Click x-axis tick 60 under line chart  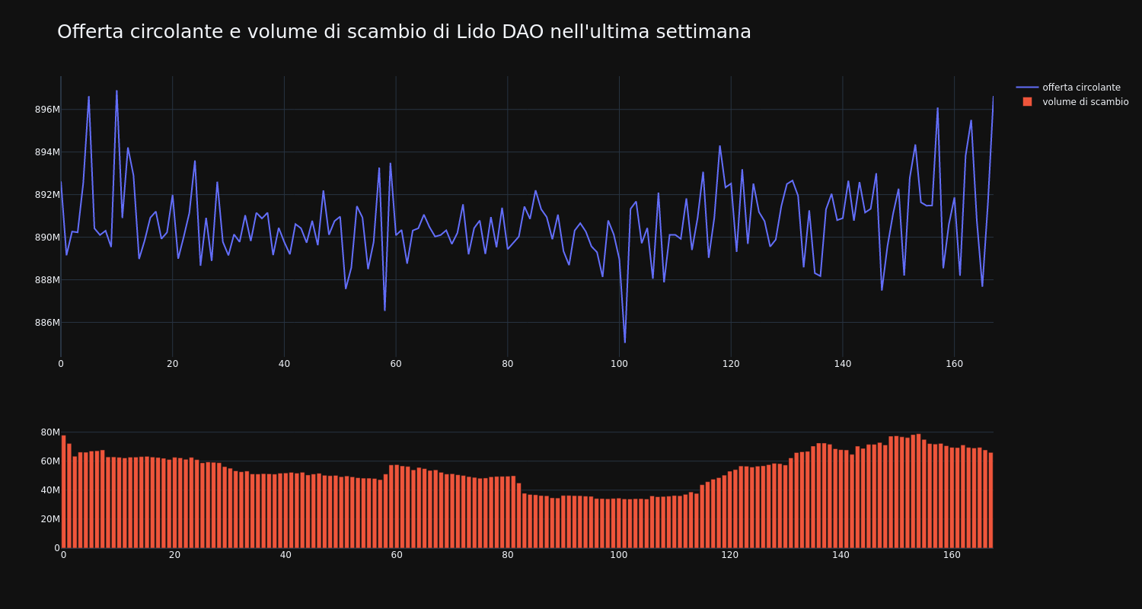pos(396,364)
